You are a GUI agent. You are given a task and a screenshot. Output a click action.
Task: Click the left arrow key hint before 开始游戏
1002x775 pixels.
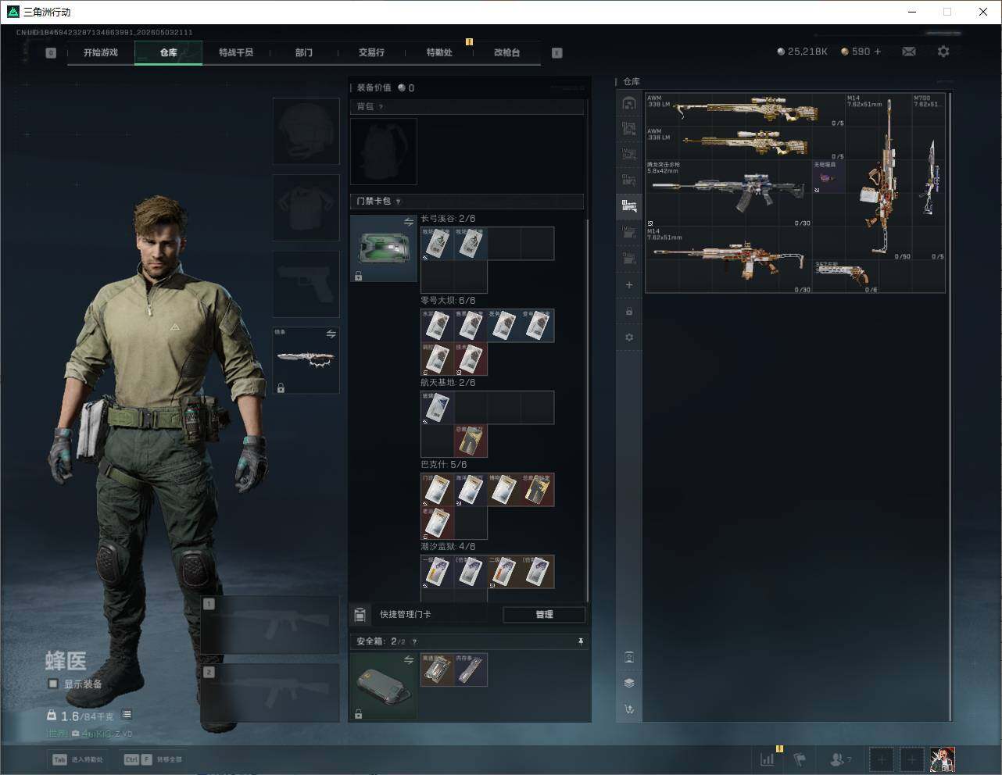tap(51, 53)
